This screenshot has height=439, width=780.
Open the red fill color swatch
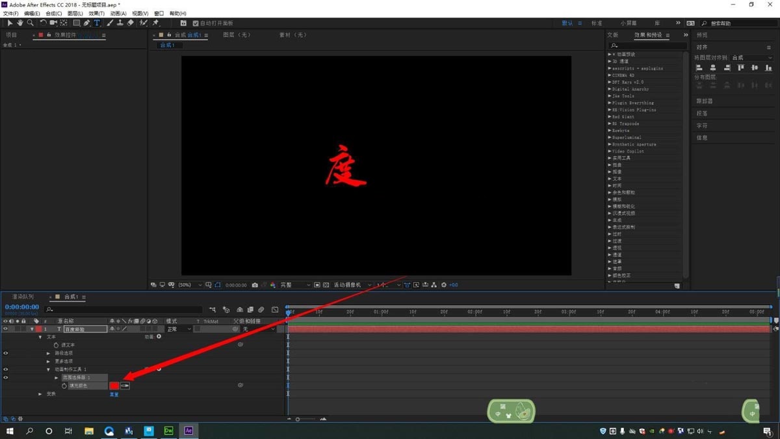tap(114, 386)
